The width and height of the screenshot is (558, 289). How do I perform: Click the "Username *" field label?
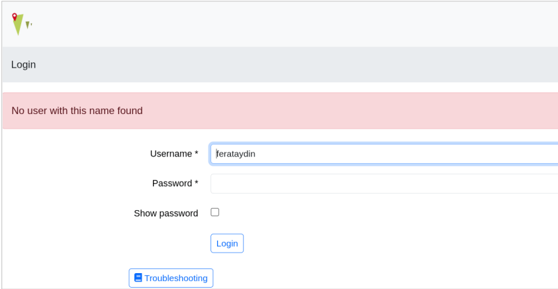pyautogui.click(x=171, y=154)
